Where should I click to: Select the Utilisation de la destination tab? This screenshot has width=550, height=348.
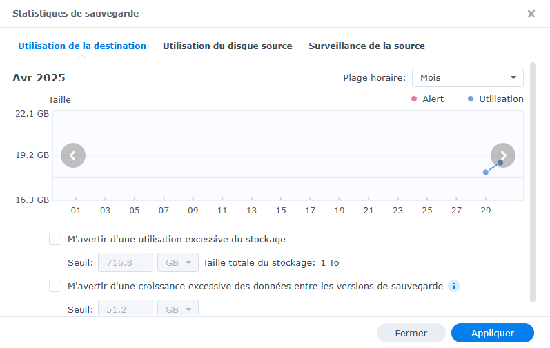tap(82, 46)
